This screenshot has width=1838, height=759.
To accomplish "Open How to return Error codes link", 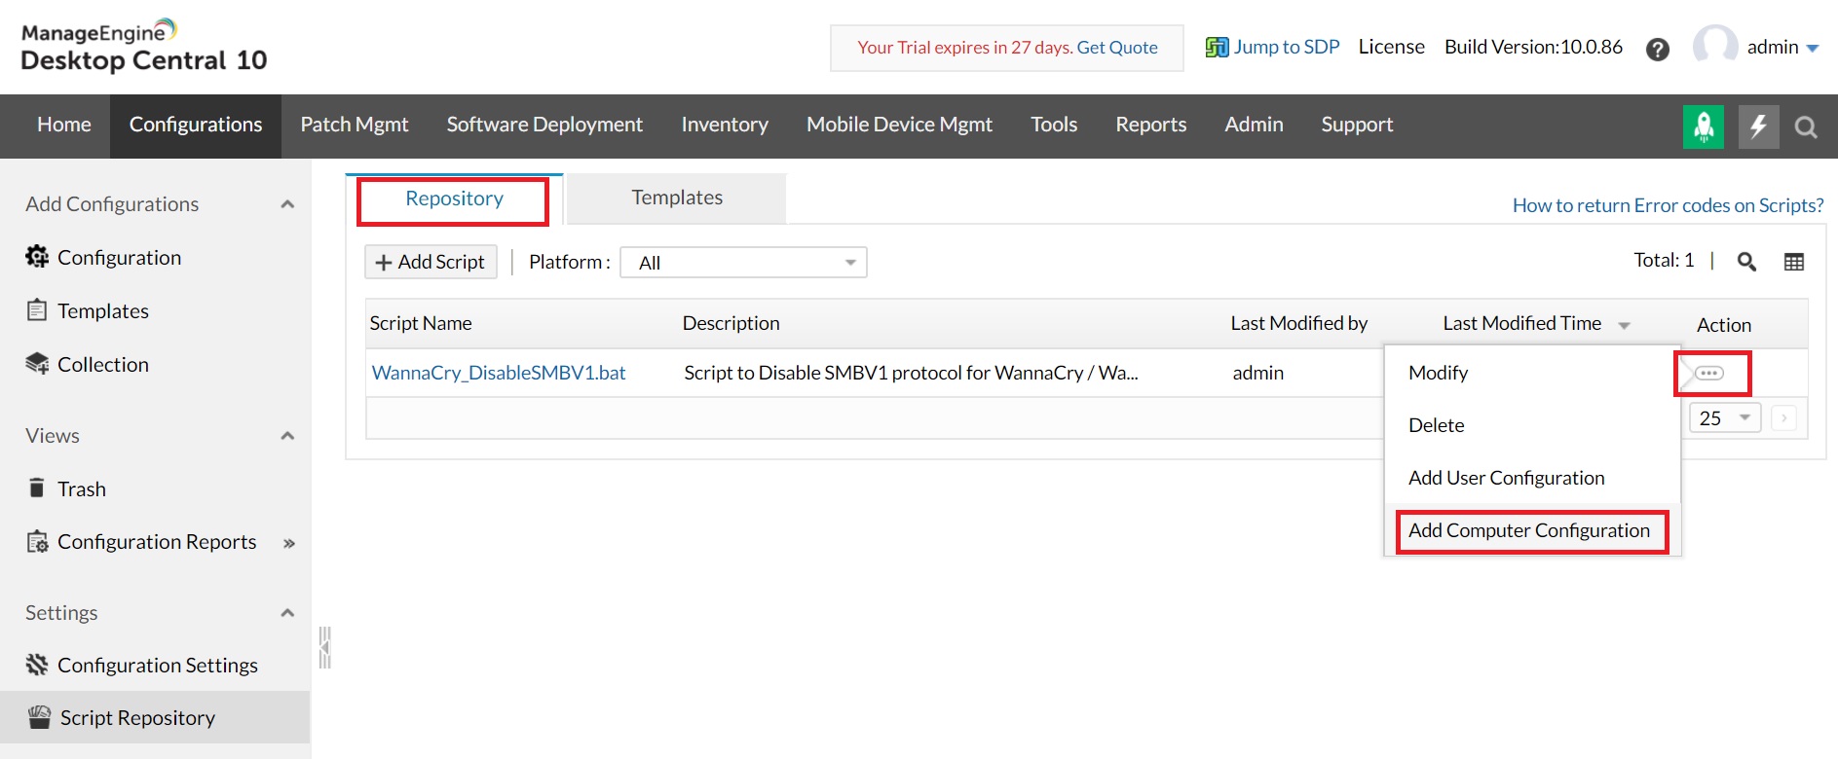I will tap(1668, 205).
